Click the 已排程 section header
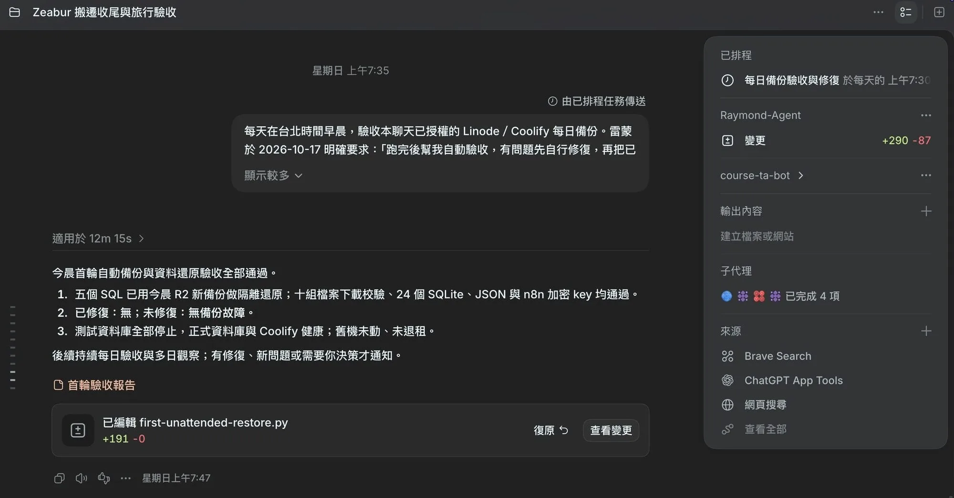The width and height of the screenshot is (954, 498). [x=736, y=55]
